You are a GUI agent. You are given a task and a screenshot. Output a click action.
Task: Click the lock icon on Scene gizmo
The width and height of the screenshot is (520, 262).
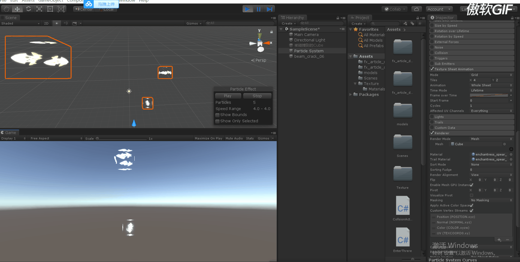pyautogui.click(x=271, y=32)
